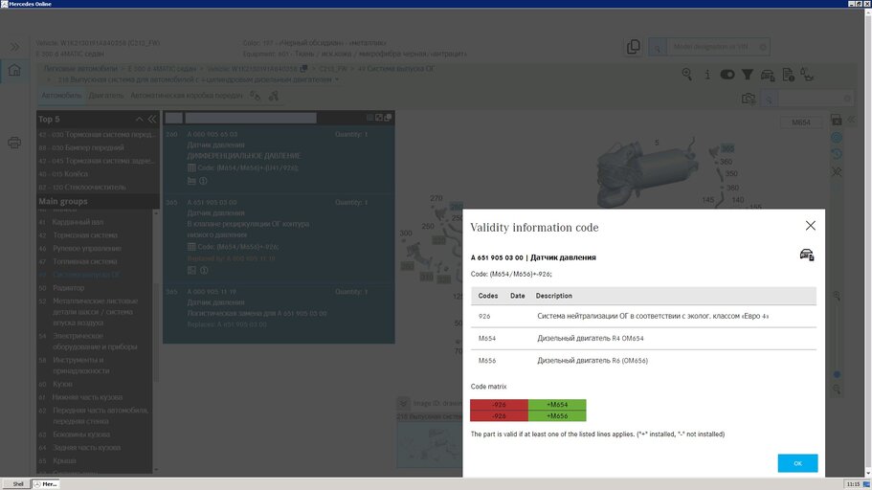Collapse the diagram panel chevrons

(x=851, y=120)
